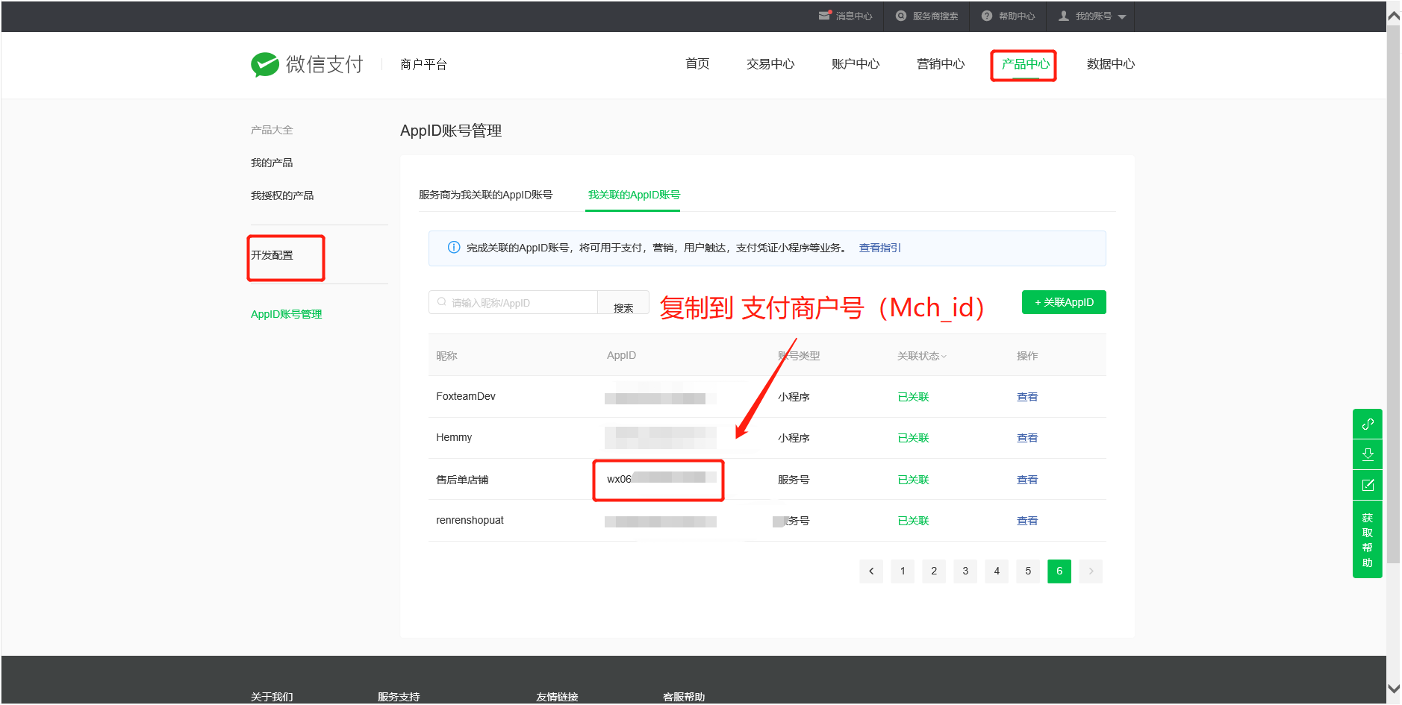Open the 交易中心 navigation item

(x=770, y=64)
